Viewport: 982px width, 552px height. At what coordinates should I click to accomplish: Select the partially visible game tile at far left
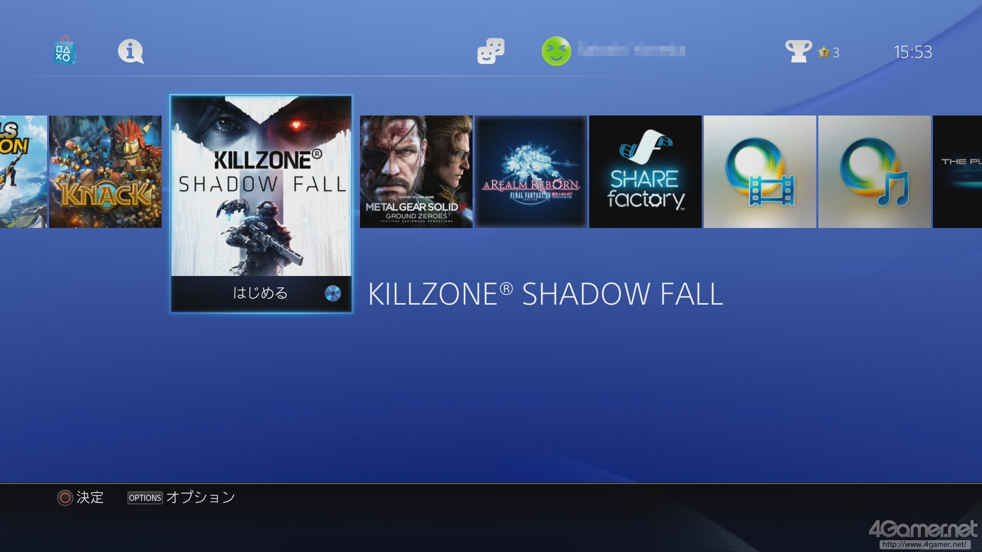point(24,172)
